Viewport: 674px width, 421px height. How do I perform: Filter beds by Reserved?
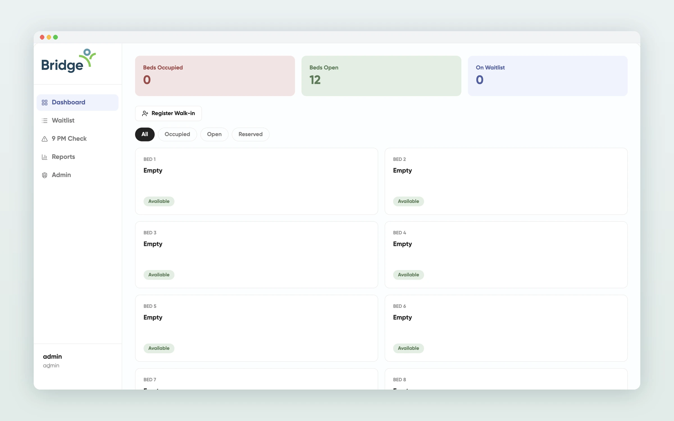[x=251, y=134]
